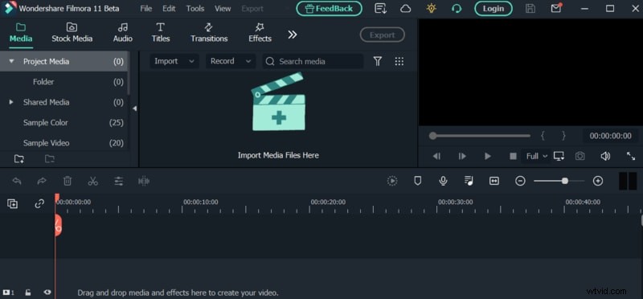Set mark-out point with right brace
Viewport: 643px width, 299px height.
coord(563,136)
